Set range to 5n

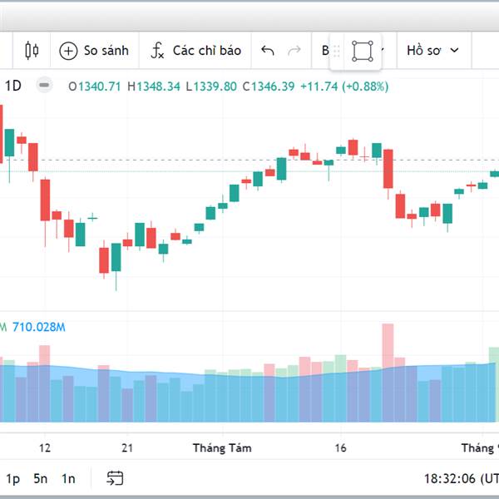[x=41, y=479]
